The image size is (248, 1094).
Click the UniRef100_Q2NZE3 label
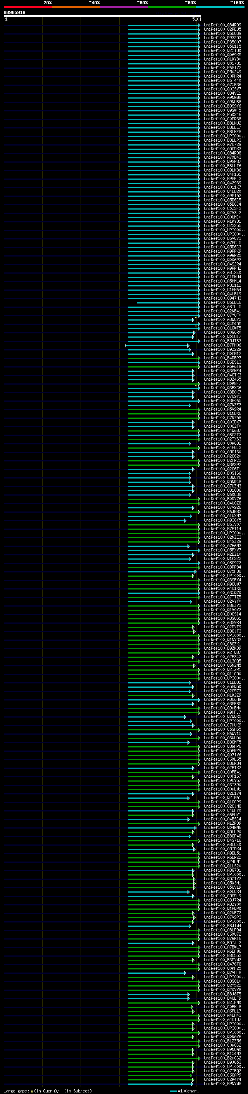[x=222, y=537]
